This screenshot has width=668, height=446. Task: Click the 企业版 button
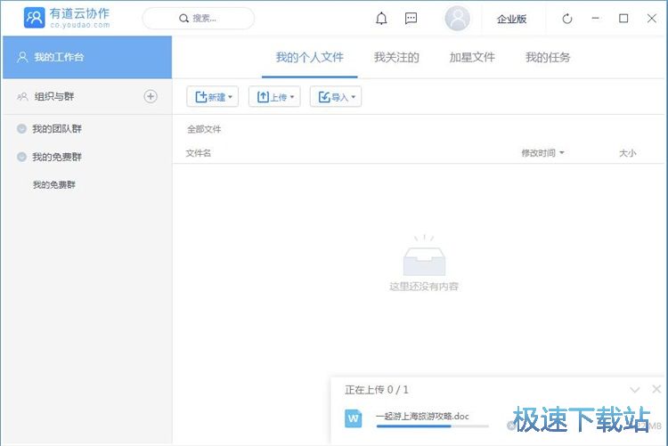coord(511,19)
